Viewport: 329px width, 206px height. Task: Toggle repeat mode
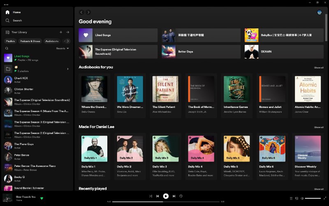[181, 196]
